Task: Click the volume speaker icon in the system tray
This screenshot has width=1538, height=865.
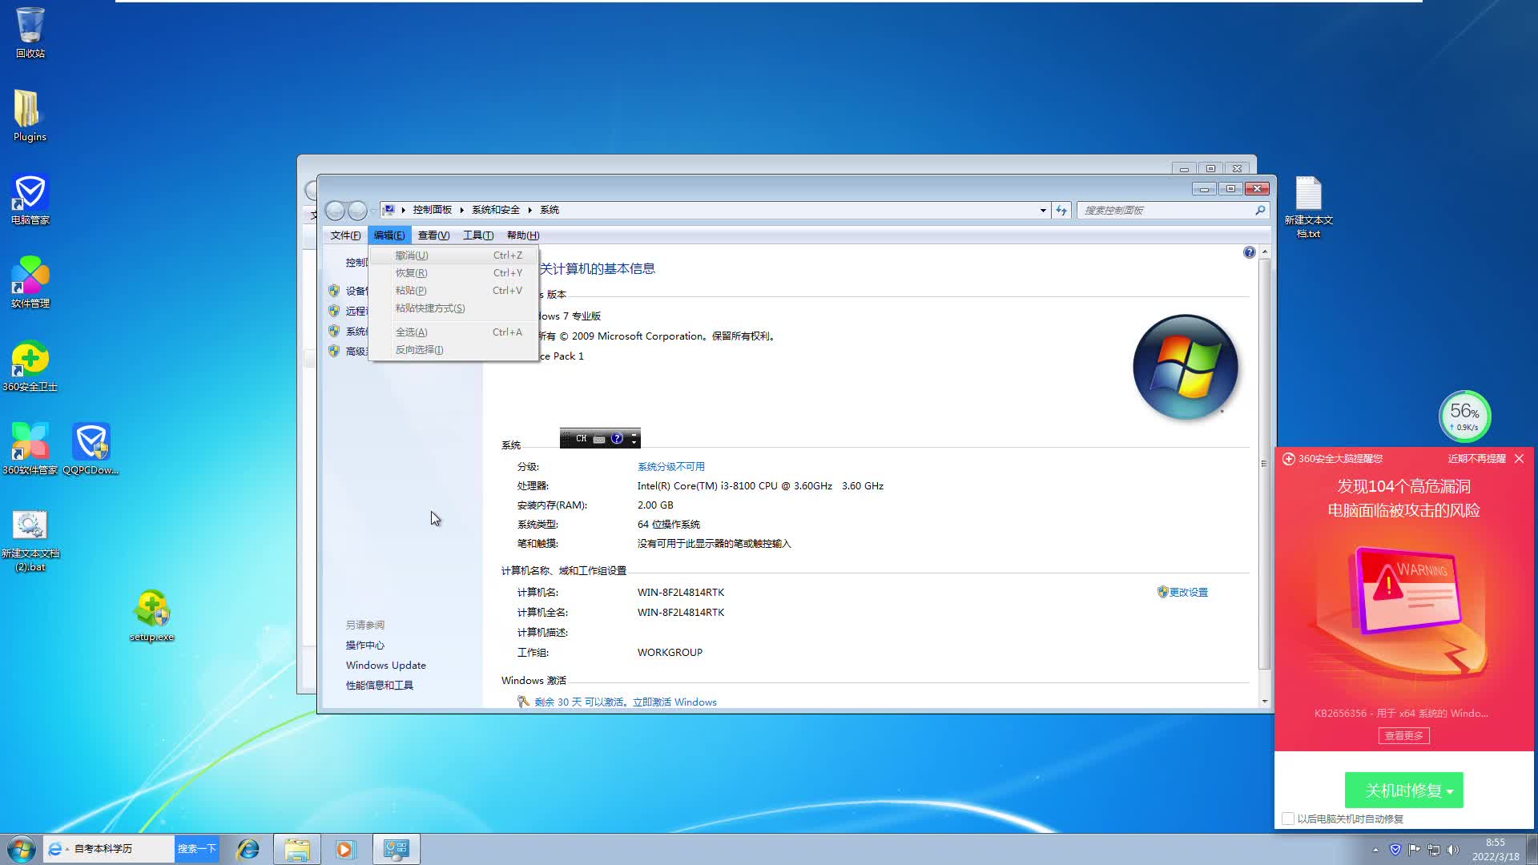Action: (x=1453, y=850)
